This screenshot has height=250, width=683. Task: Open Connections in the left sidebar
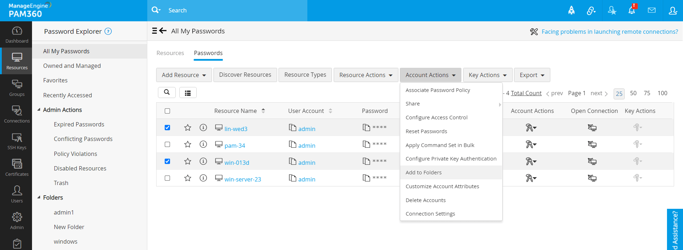(x=17, y=114)
